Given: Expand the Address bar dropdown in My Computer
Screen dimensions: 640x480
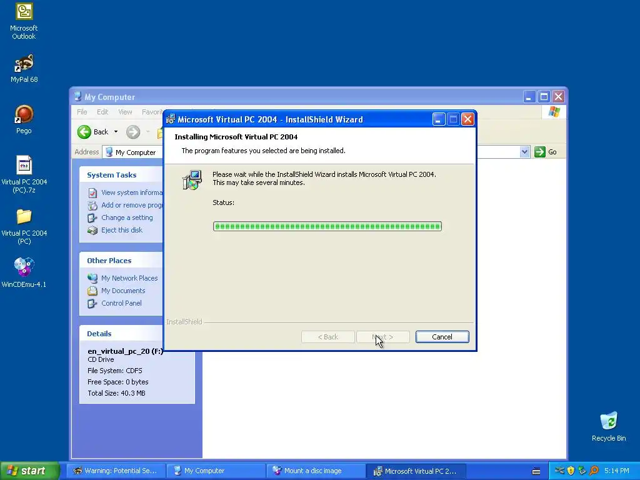Looking at the screenshot, I should 524,152.
